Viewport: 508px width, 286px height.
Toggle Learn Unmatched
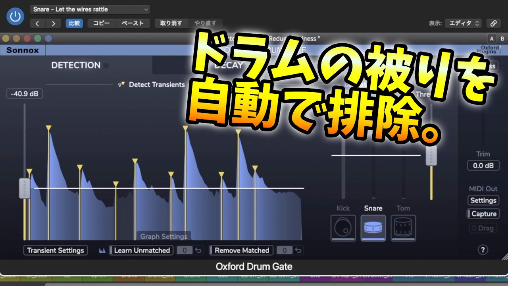(141, 250)
